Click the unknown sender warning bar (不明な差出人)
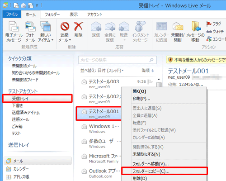Viewport: 226px width, 181px height. pos(196,60)
